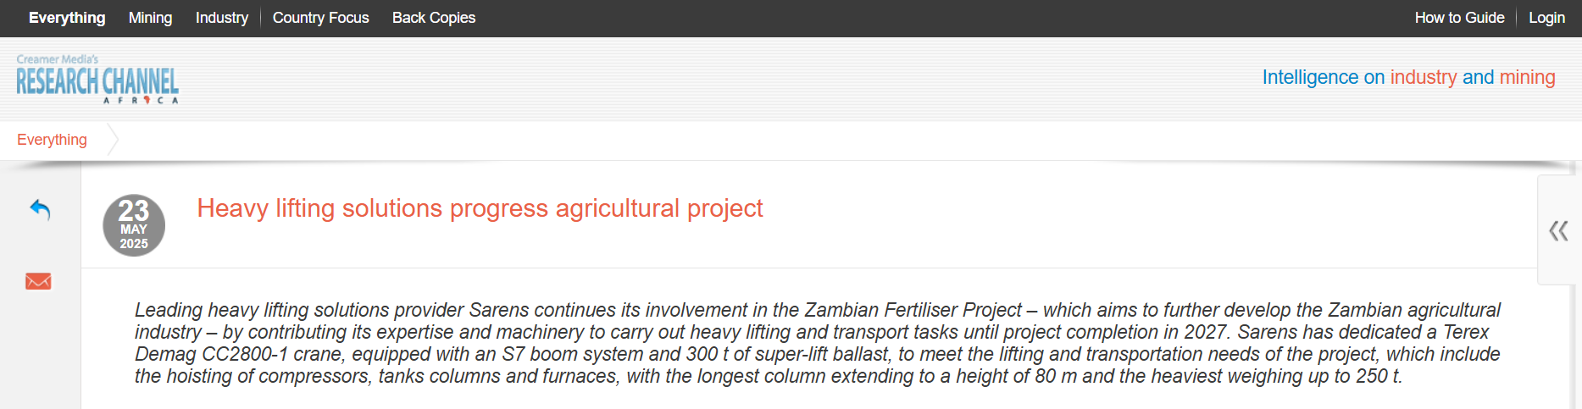Click the orange email envelope icon
Image resolution: width=1582 pixels, height=409 pixels.
[38, 281]
